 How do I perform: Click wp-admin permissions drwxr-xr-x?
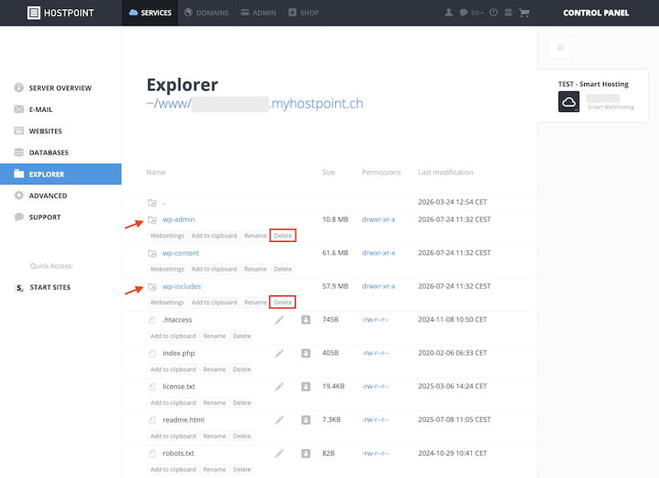[379, 220]
